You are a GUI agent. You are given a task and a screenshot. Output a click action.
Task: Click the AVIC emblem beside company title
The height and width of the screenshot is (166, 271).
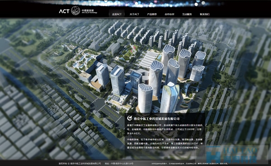click(130, 118)
